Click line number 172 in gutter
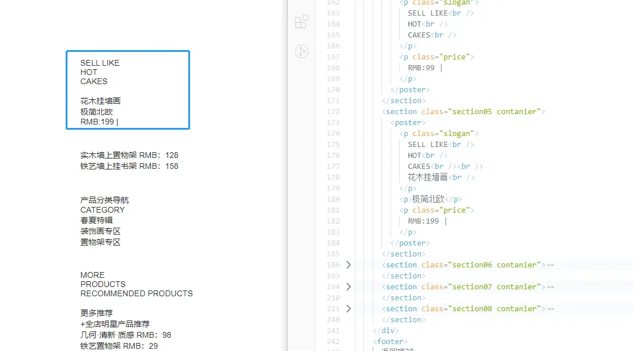The width and height of the screenshot is (633, 351). tap(333, 111)
